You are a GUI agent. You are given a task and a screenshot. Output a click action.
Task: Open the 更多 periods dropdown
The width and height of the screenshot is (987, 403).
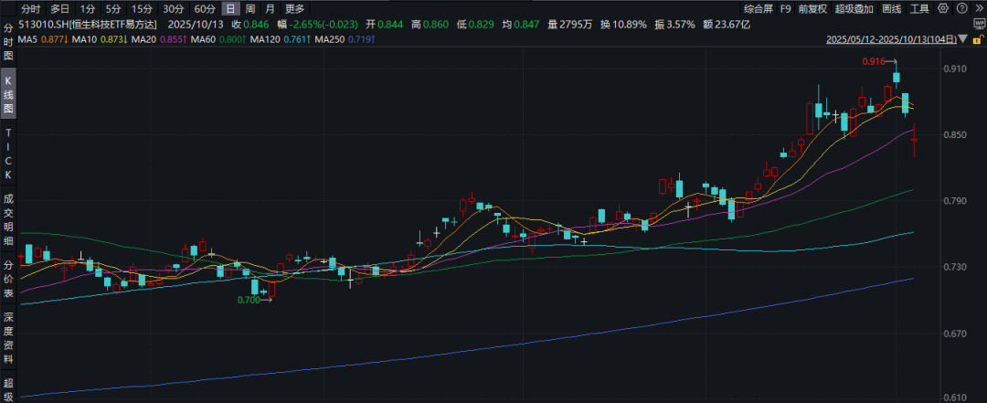point(294,8)
